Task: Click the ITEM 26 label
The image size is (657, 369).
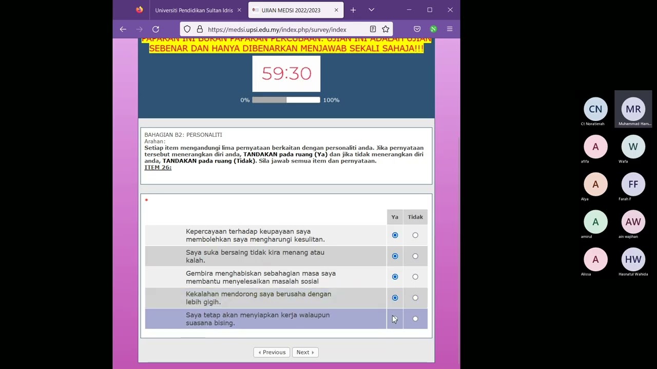Action: coord(158,168)
